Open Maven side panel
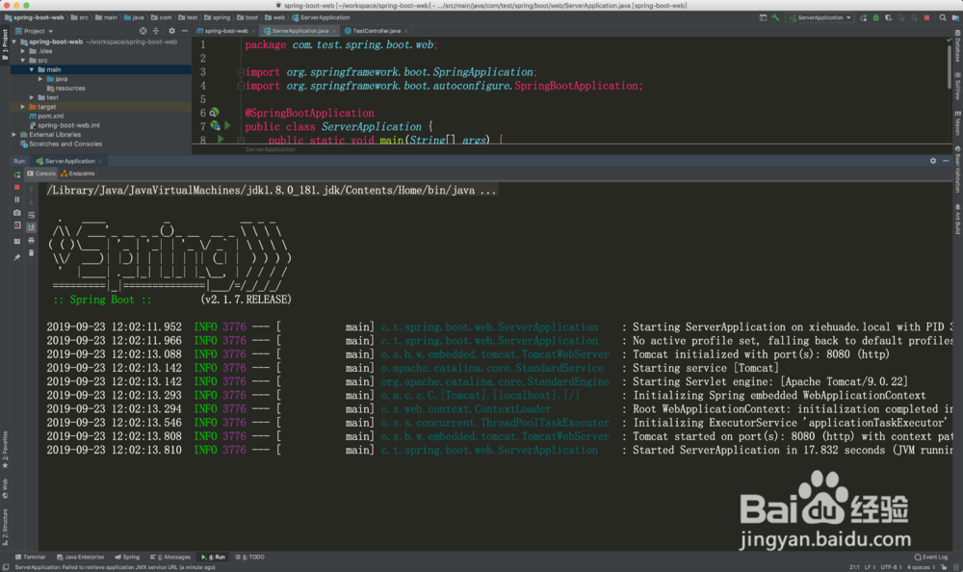Image resolution: width=963 pixels, height=572 pixels. pyautogui.click(x=957, y=123)
